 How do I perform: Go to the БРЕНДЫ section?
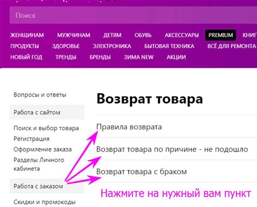100,57
